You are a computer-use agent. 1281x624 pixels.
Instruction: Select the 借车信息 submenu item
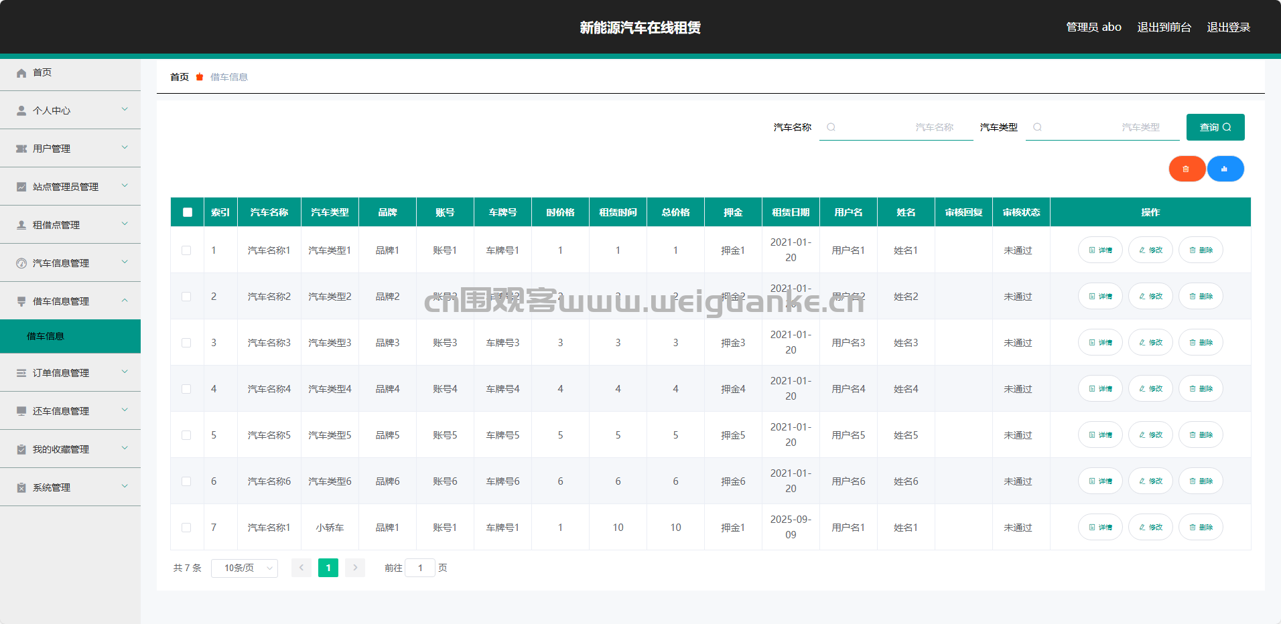[70, 336]
